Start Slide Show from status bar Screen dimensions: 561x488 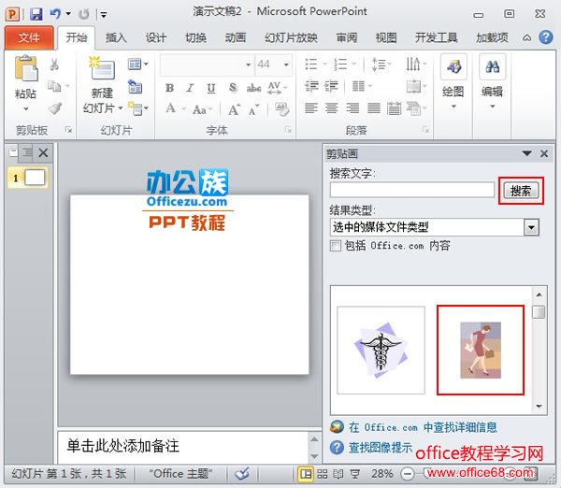tap(354, 474)
